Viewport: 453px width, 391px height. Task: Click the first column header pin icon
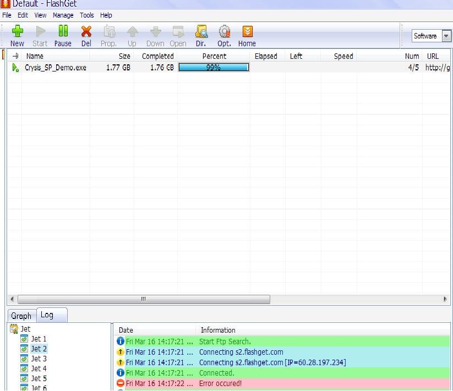[x=15, y=56]
